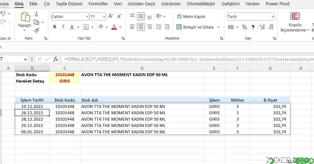Toggle italic (T) formatting
The height and width of the screenshot is (164, 314).
point(63,27)
